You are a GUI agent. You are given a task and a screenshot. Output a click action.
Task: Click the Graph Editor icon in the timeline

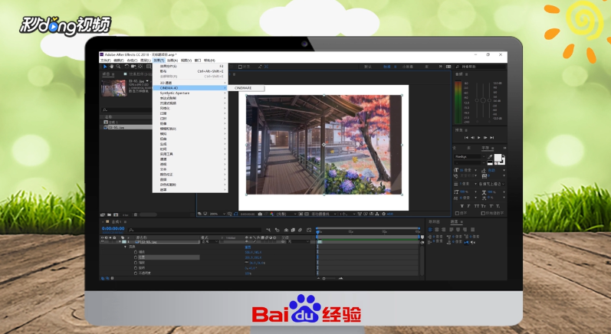coord(309,230)
